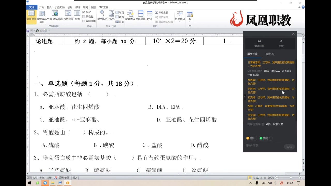Open Word Help question mark icon
Viewport: 331px width, 186px height.
pos(303,7)
